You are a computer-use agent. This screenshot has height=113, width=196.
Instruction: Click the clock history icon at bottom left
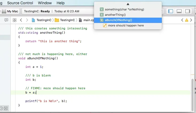pyautogui.click(x=1, y=108)
